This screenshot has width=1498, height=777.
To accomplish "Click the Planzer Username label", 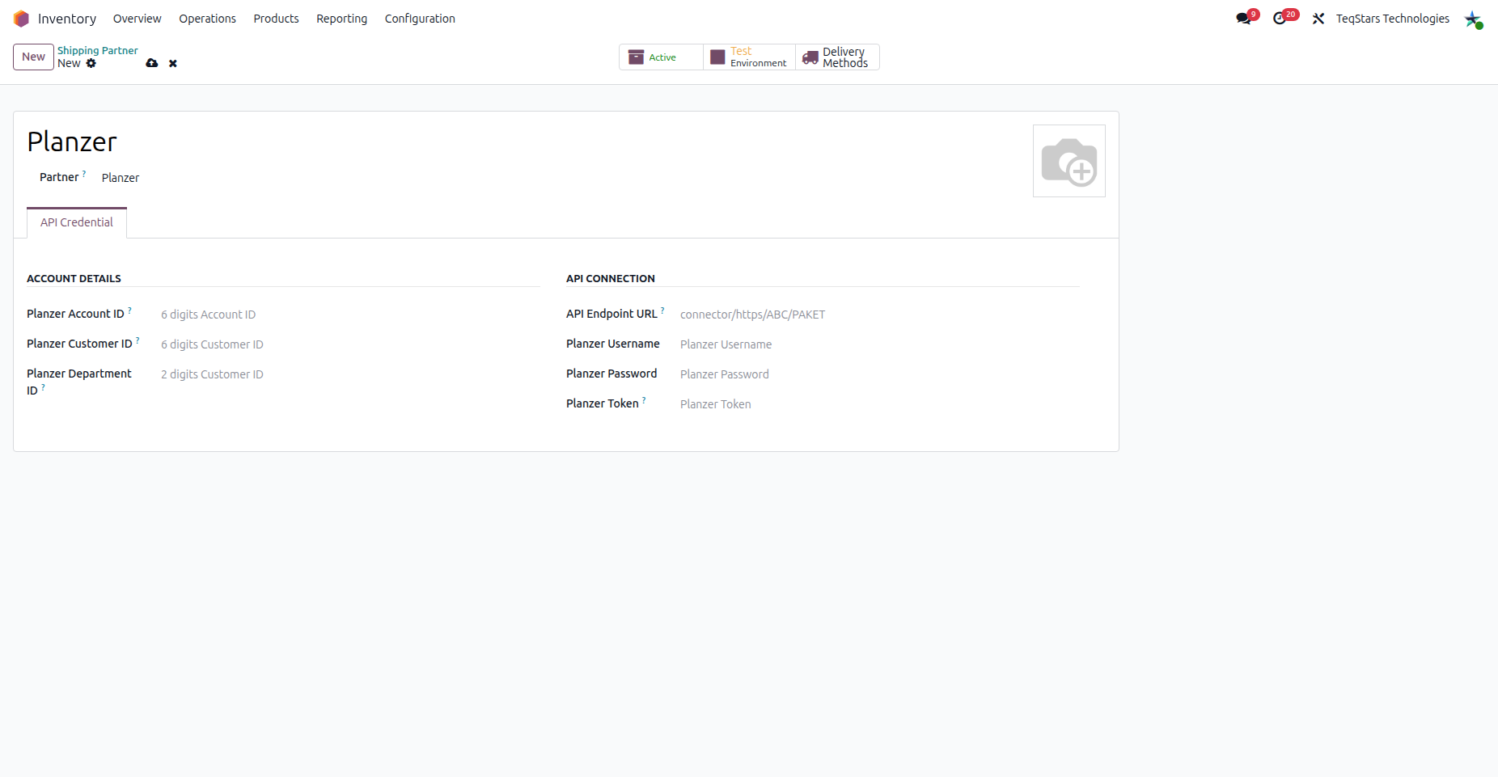I will point(613,344).
